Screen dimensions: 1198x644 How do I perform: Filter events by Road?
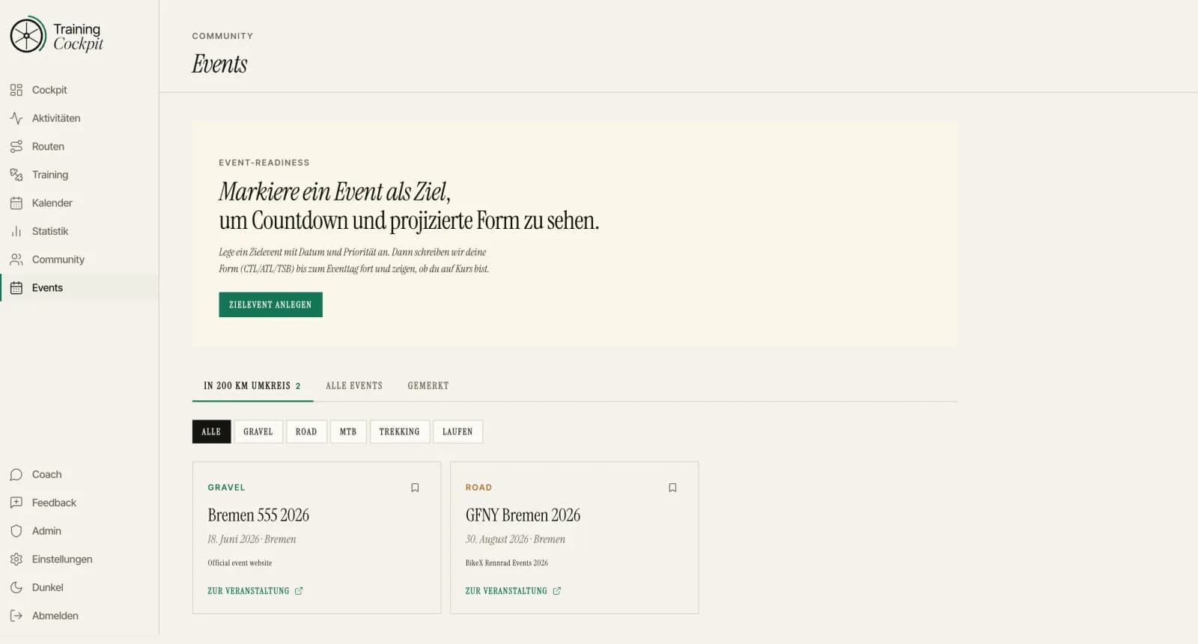pos(306,432)
